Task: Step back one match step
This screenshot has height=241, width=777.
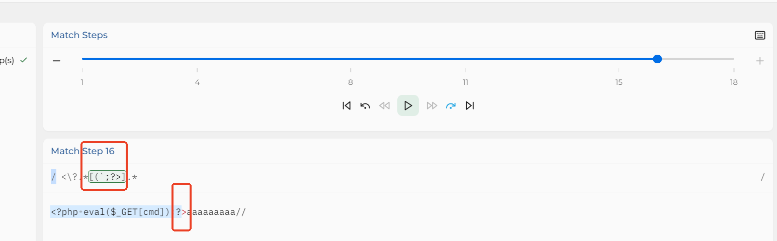Action: click(366, 105)
